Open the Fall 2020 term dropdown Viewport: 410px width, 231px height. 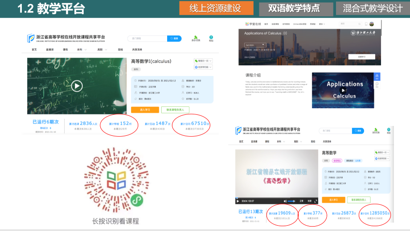(x=255, y=45)
